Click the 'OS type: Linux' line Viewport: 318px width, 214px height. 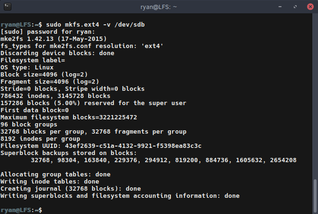[x=27, y=67]
